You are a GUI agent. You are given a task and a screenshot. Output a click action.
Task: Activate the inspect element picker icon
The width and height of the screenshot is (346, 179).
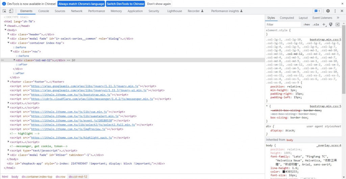click(x=4, y=11)
